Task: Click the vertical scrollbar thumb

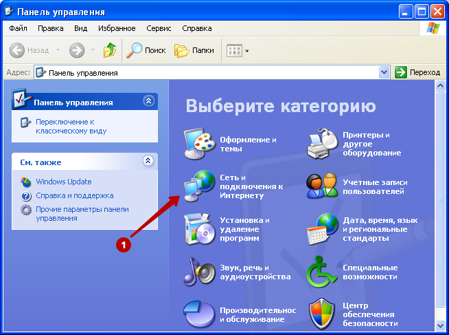Action: pyautogui.click(x=440, y=199)
